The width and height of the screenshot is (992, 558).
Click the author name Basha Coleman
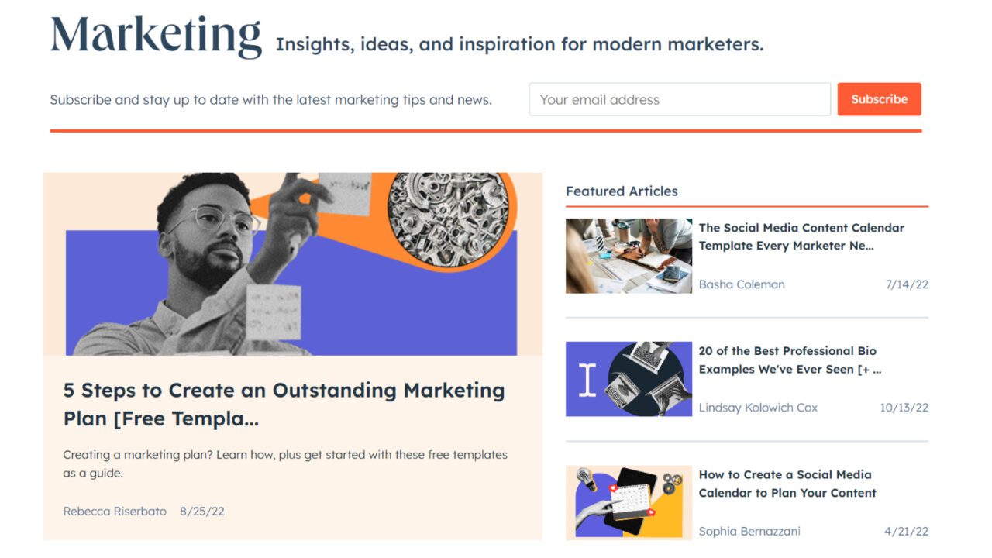[742, 284]
